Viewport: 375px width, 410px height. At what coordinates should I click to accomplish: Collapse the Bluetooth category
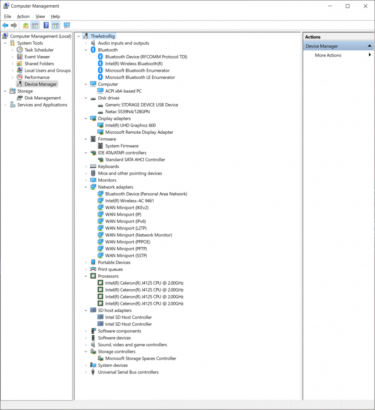86,50
